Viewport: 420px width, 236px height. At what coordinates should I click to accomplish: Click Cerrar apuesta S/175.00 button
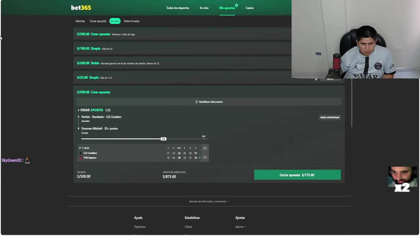(297, 175)
